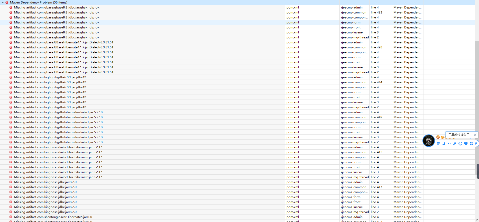479x222 pixels.
Task: Open the smiley emoji panel
Action: tap(460, 144)
